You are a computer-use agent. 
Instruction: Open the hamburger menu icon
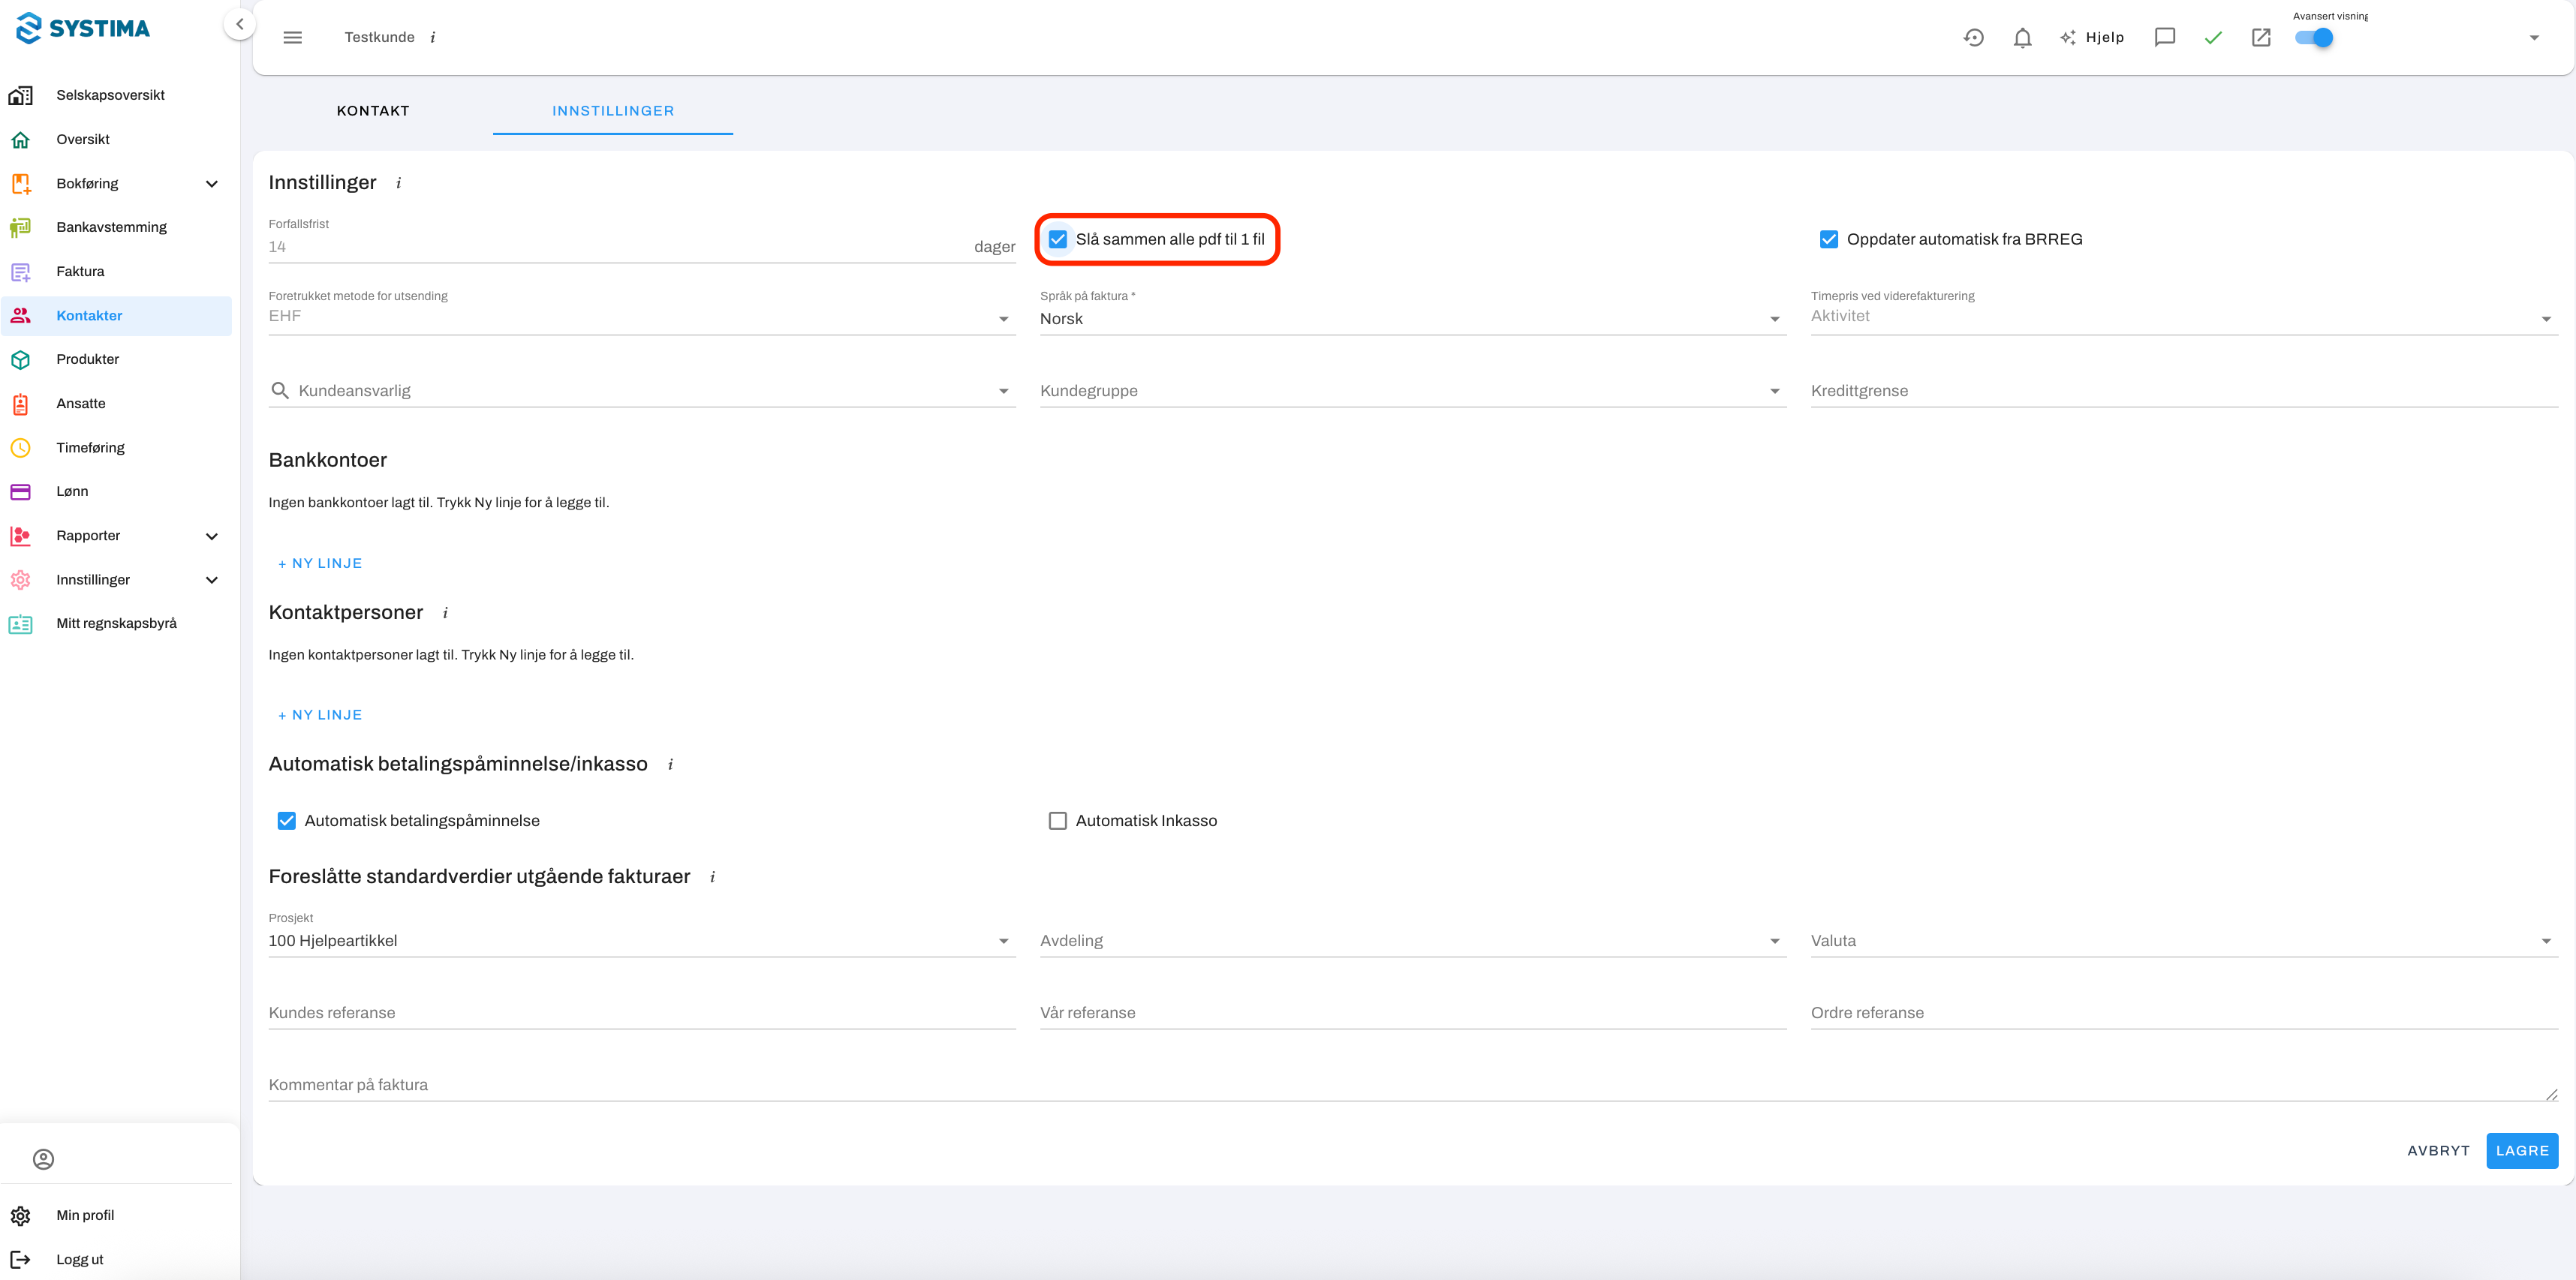click(x=292, y=38)
